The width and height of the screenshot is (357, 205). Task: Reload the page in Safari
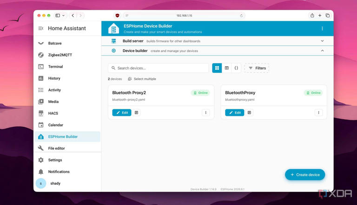(x=241, y=15)
